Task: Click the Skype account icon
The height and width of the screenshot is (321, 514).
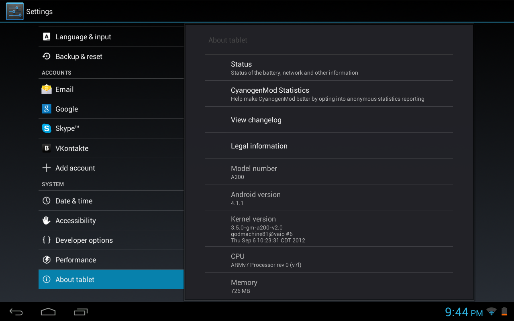Action: tap(47, 128)
